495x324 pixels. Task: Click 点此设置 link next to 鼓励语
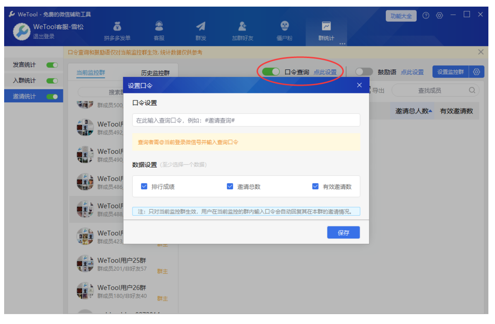pos(412,72)
